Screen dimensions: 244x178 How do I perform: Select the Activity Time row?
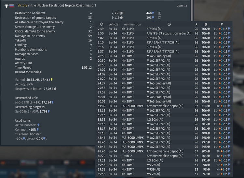53,63
